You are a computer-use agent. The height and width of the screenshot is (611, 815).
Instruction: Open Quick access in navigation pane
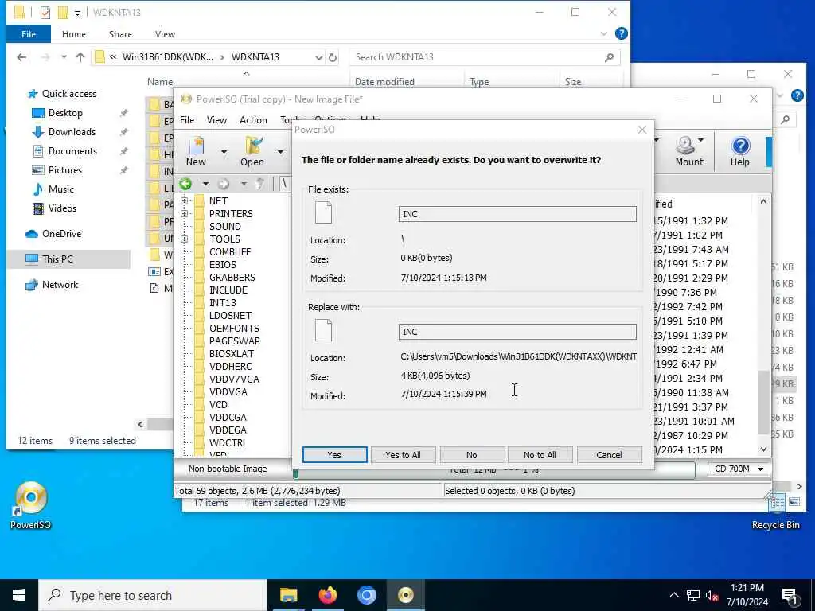[68, 94]
